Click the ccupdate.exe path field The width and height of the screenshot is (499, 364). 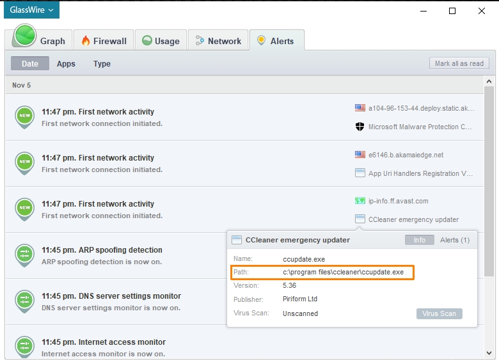pos(343,272)
